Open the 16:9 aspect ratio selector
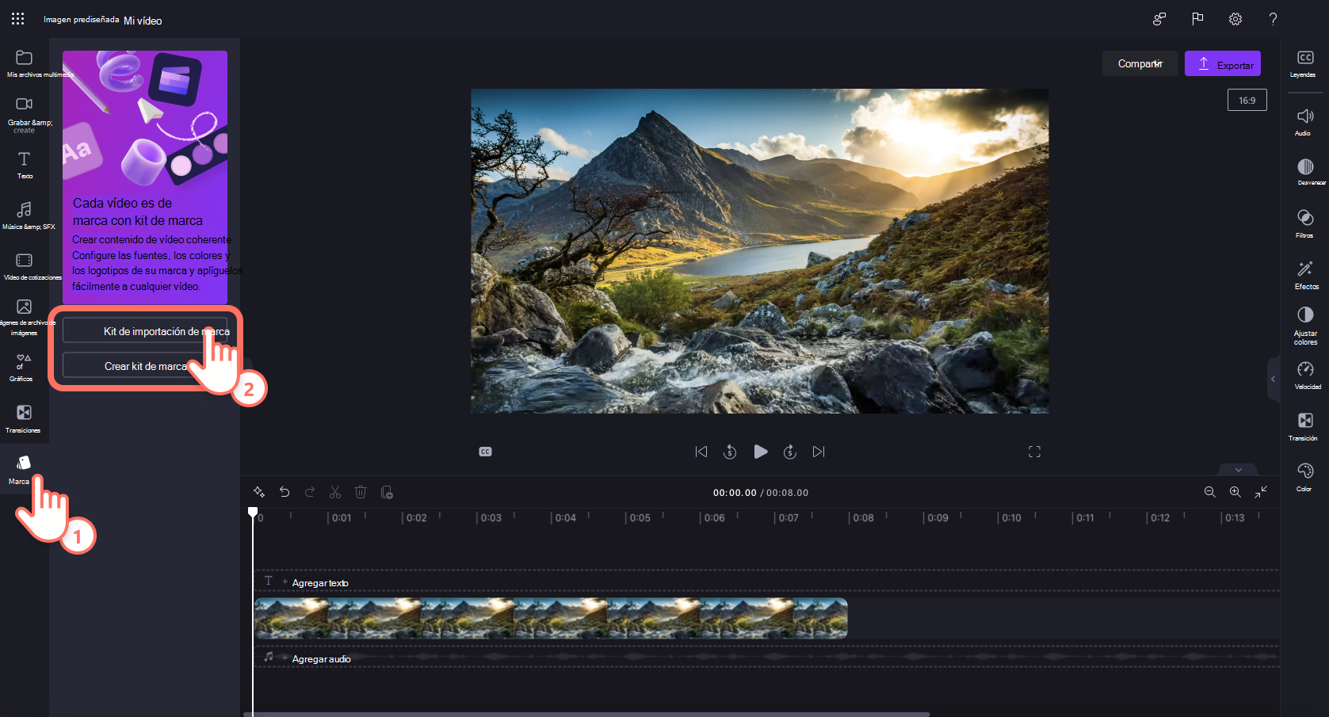This screenshot has height=717, width=1329. [1247, 101]
